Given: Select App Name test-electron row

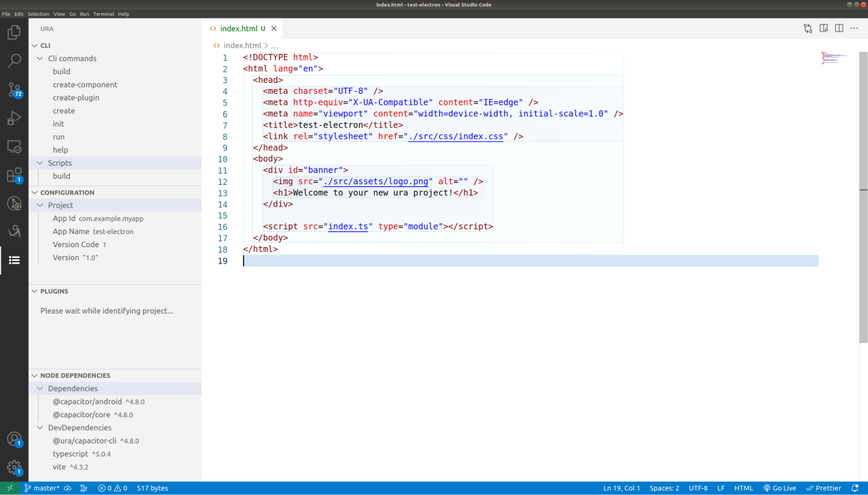Looking at the screenshot, I should (x=115, y=231).
